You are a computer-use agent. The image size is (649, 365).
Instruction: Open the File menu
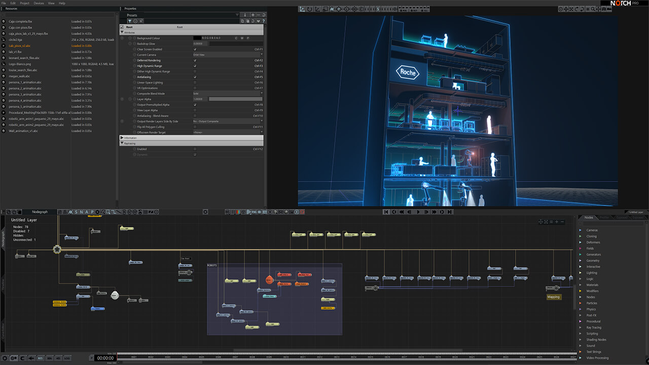[x=5, y=3]
